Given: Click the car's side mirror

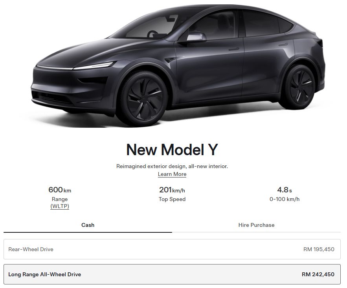Looking at the screenshot, I should click(195, 36).
